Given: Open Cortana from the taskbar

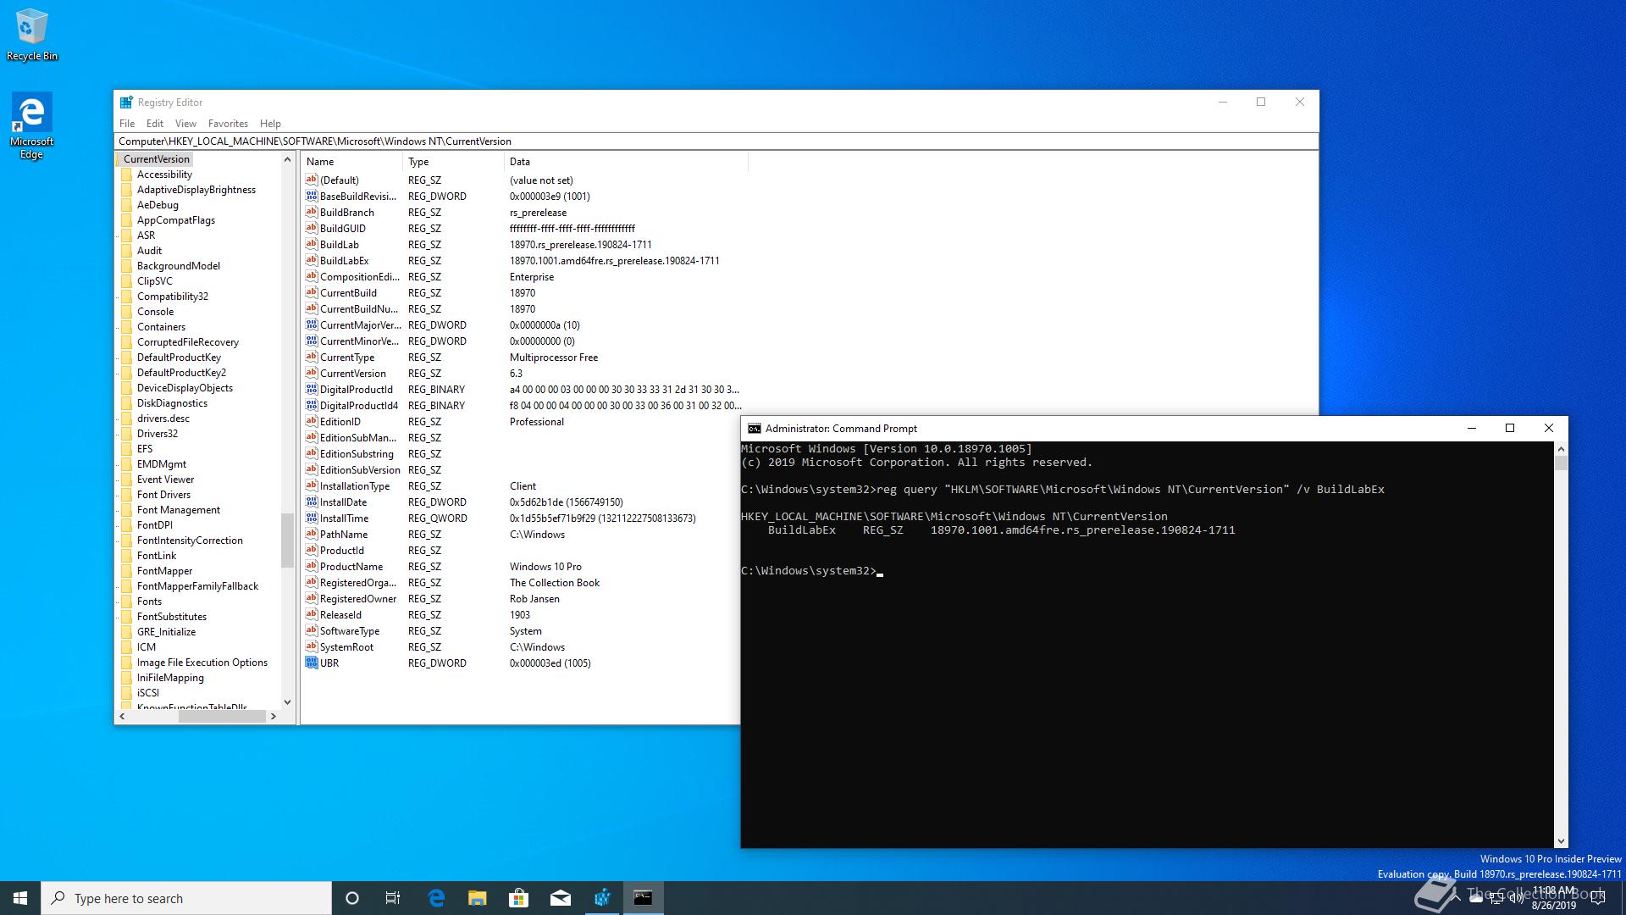Looking at the screenshot, I should tap(352, 898).
